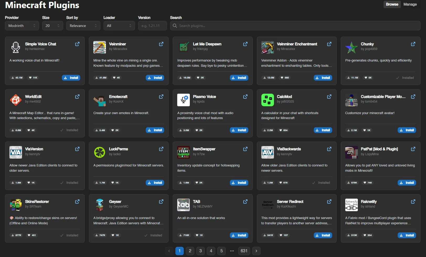Click the next page arrow

click(x=256, y=251)
